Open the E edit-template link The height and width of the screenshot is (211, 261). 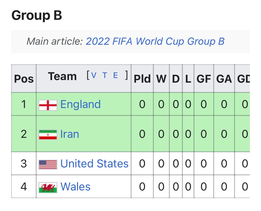pyautogui.click(x=115, y=75)
